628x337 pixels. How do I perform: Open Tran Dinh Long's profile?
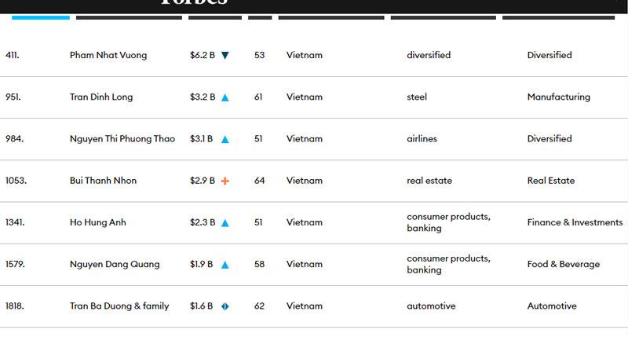[x=101, y=97]
